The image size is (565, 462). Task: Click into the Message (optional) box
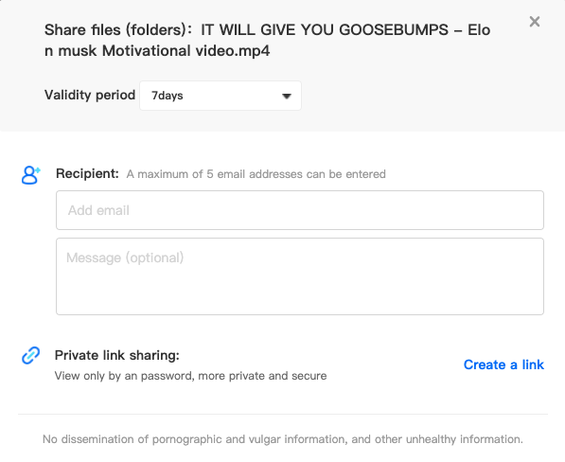(300, 276)
